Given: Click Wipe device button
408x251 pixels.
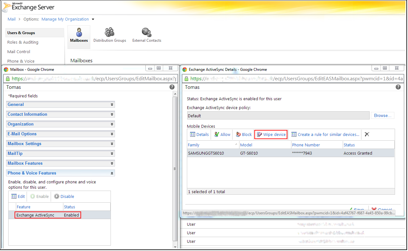Looking at the screenshot, I should (x=271, y=134).
